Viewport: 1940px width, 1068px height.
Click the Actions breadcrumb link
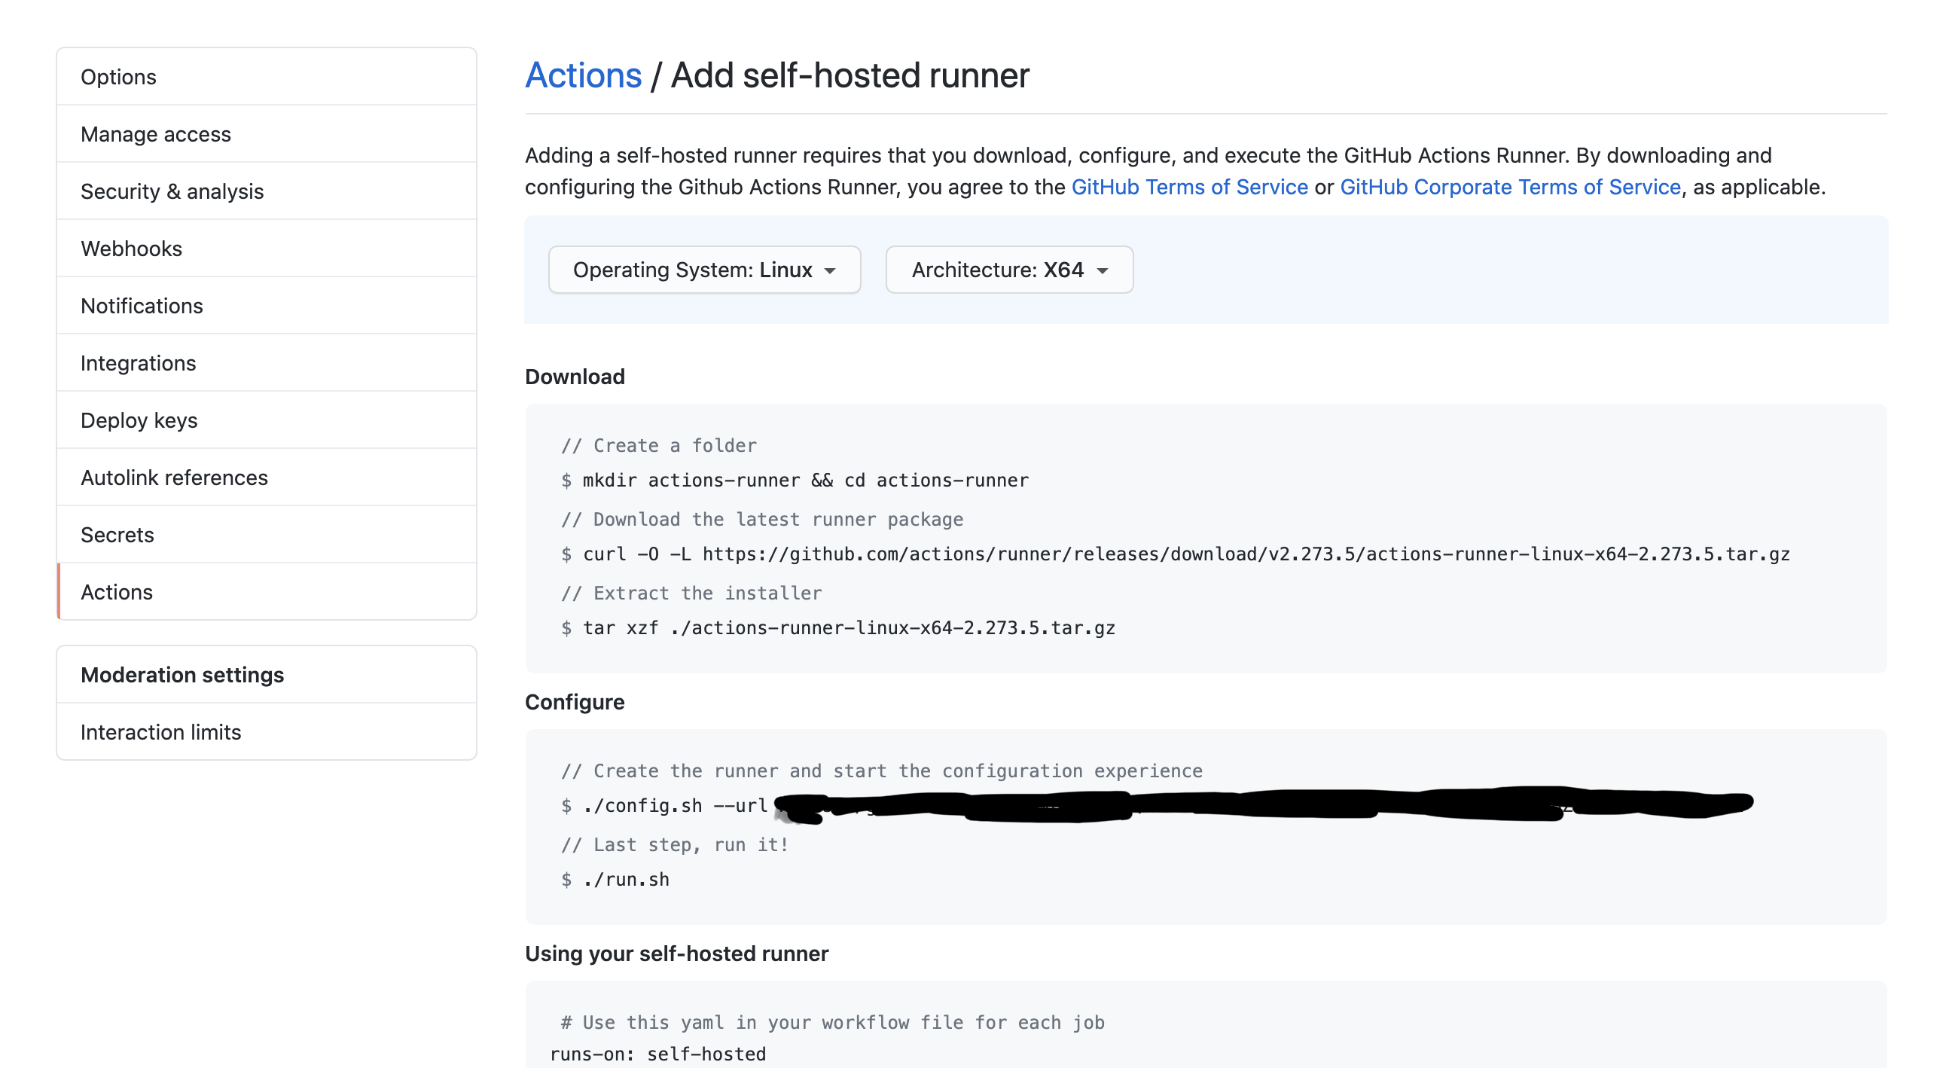click(x=583, y=75)
